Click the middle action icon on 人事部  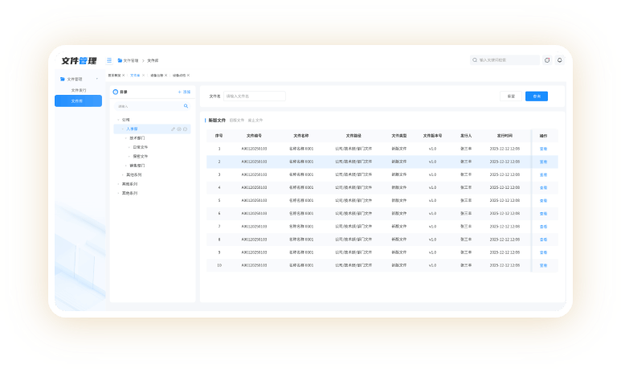point(179,129)
